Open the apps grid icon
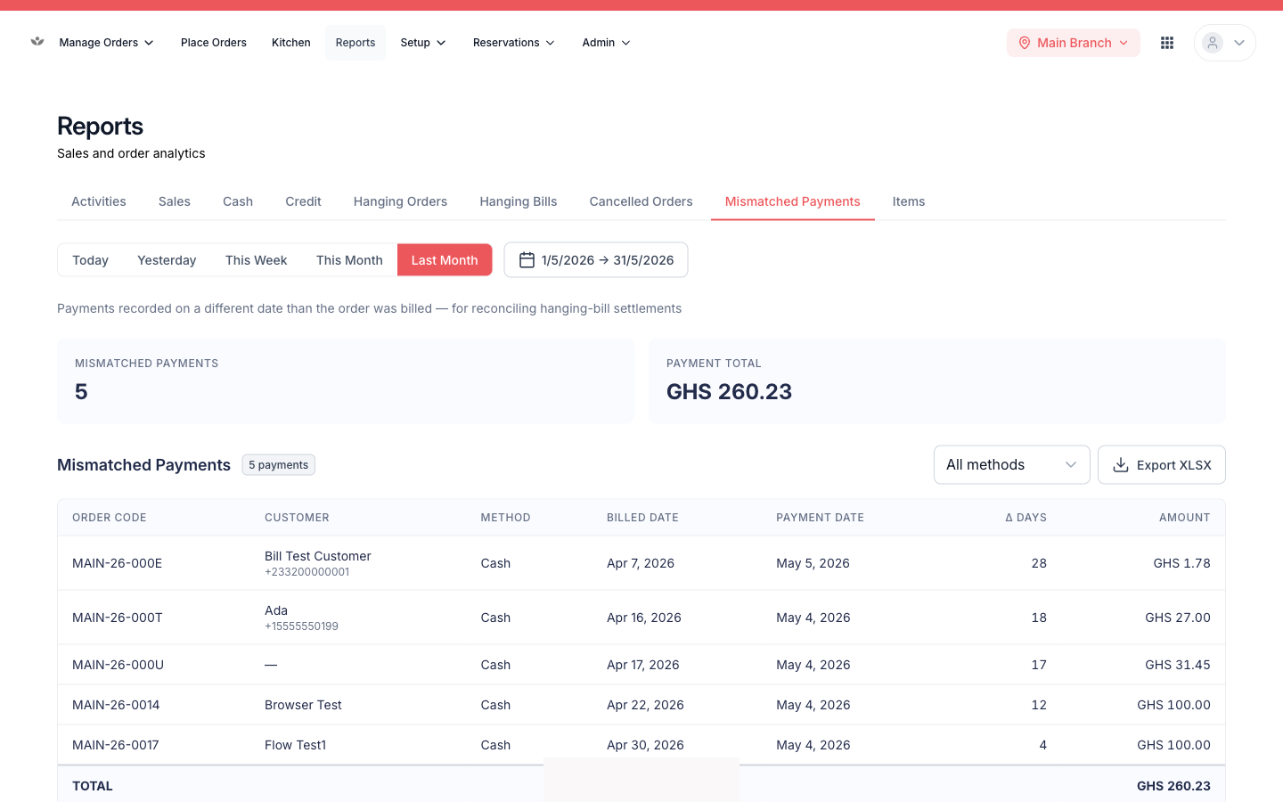 (1167, 43)
